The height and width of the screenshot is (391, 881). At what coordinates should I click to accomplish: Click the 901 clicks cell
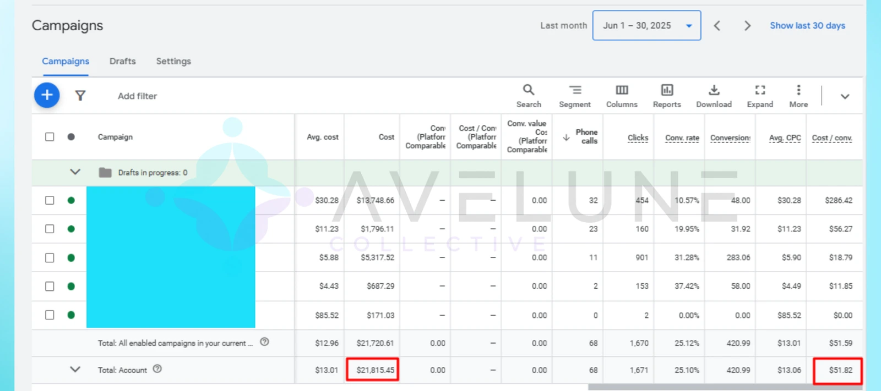(641, 257)
